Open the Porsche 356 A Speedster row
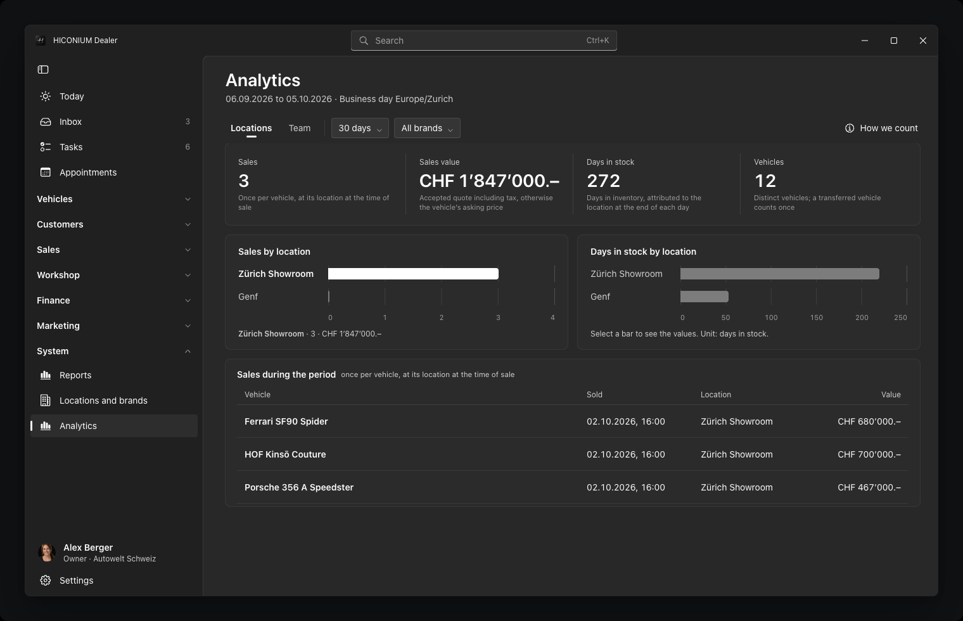The image size is (963, 621). pyautogui.click(x=573, y=487)
